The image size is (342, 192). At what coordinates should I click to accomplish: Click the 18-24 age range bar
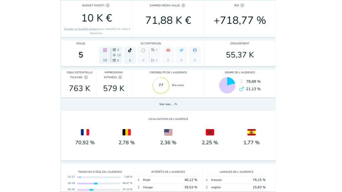pos(99,183)
